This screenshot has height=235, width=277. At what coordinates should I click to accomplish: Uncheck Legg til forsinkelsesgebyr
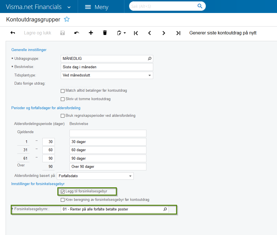(x=62, y=192)
